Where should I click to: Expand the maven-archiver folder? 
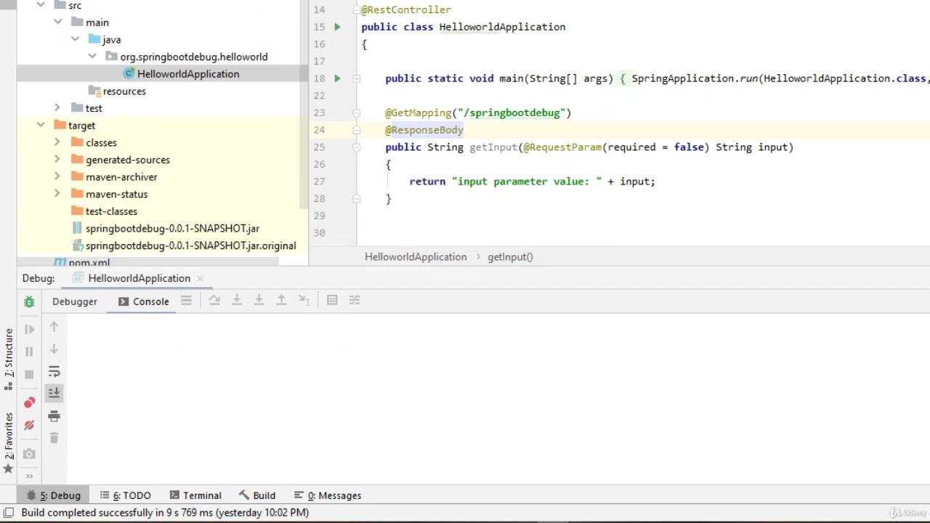pyautogui.click(x=57, y=177)
